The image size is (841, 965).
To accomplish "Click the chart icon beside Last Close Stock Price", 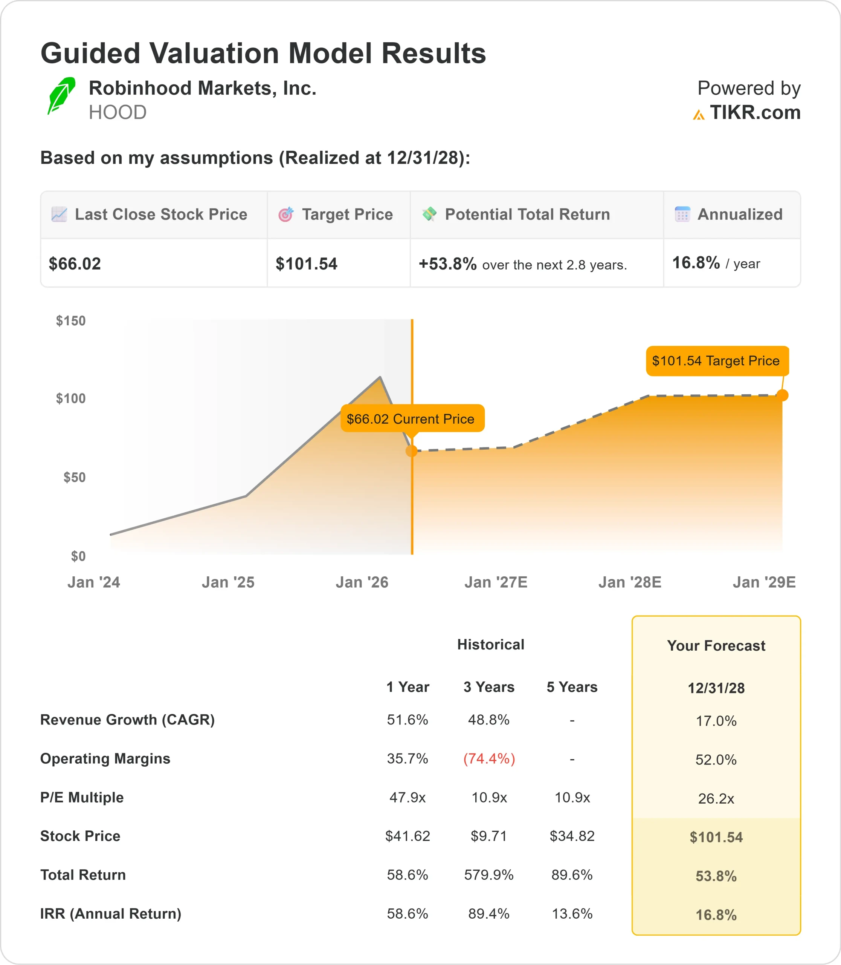I will 59,214.
